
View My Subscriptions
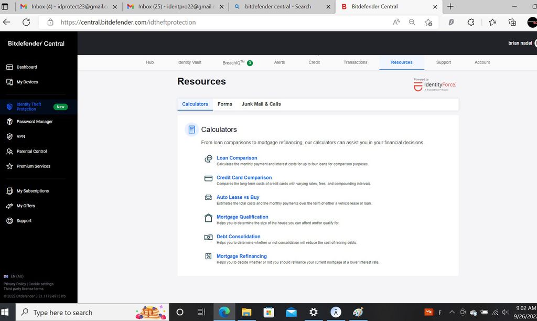pos(33,190)
